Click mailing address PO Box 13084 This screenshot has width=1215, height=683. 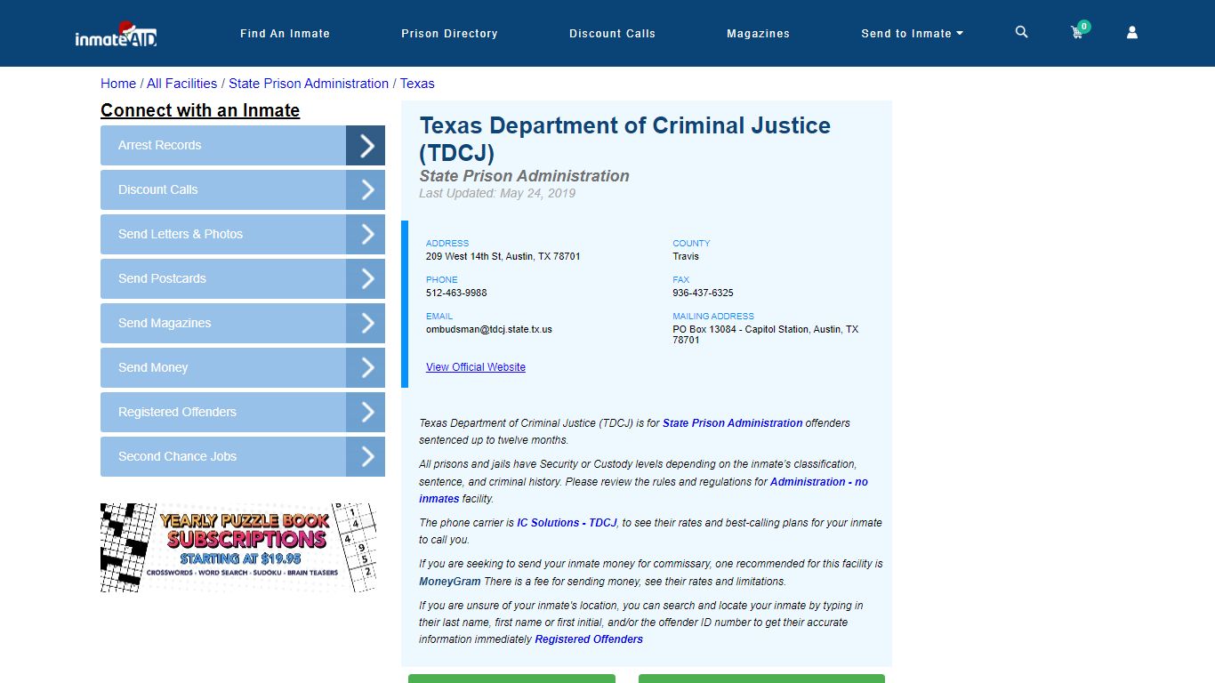pos(765,334)
